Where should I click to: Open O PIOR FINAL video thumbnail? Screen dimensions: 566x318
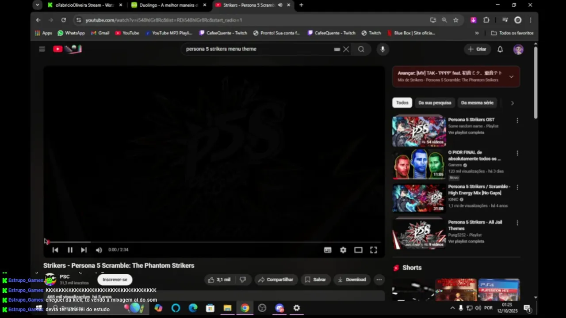tap(419, 164)
